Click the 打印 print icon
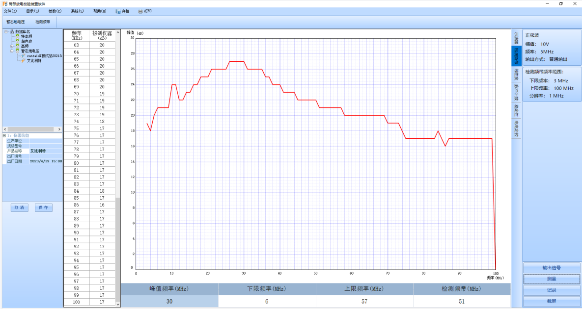 coord(140,11)
